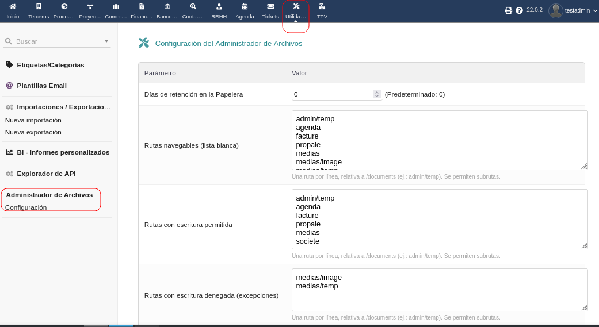Open the TPV point-of-sale icon
The width and height of the screenshot is (599, 327).
[x=322, y=7]
